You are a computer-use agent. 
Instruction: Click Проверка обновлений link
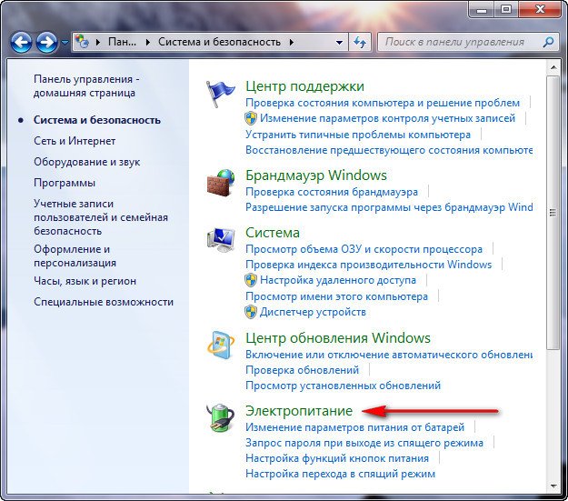tap(302, 370)
